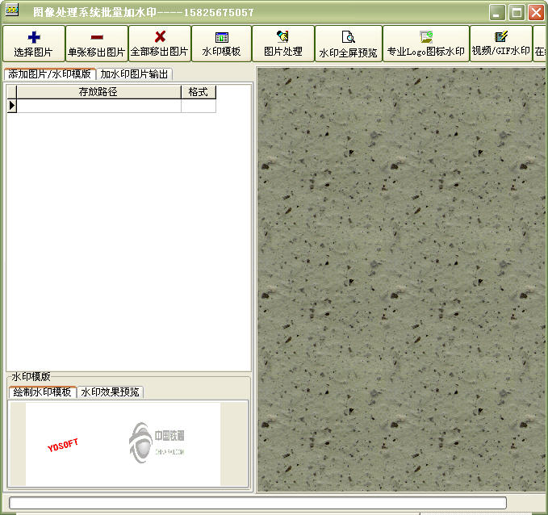Click the empty 格式 cell in first row
548x515 pixels.
(x=199, y=106)
